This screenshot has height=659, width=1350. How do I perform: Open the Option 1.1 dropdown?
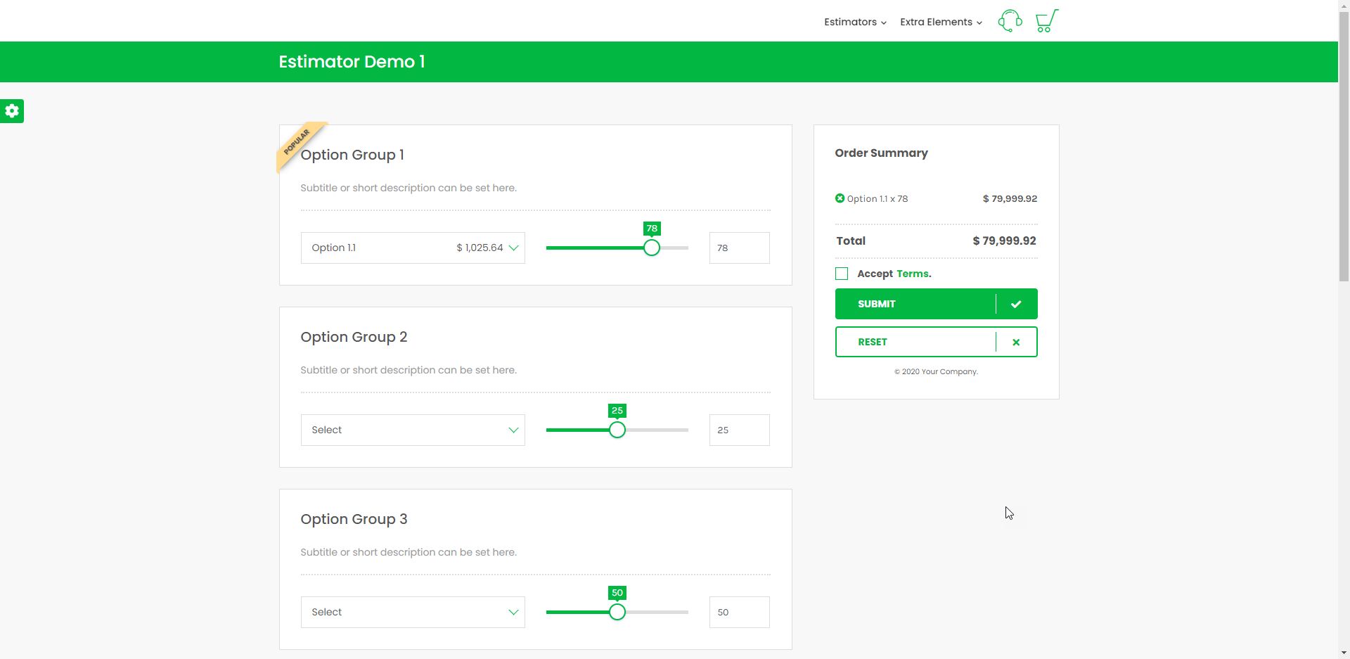coord(413,248)
